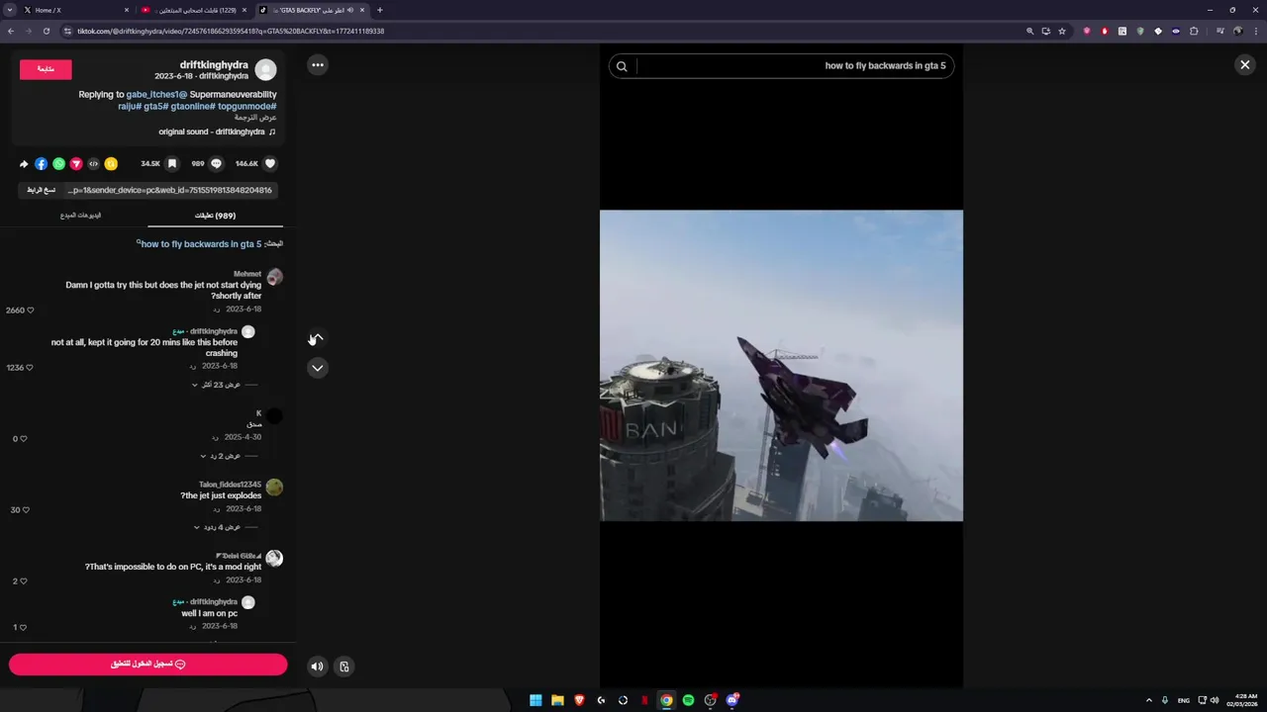Screen dimensions: 1267x712
Task: Click the video search input field
Action: [x=792, y=66]
